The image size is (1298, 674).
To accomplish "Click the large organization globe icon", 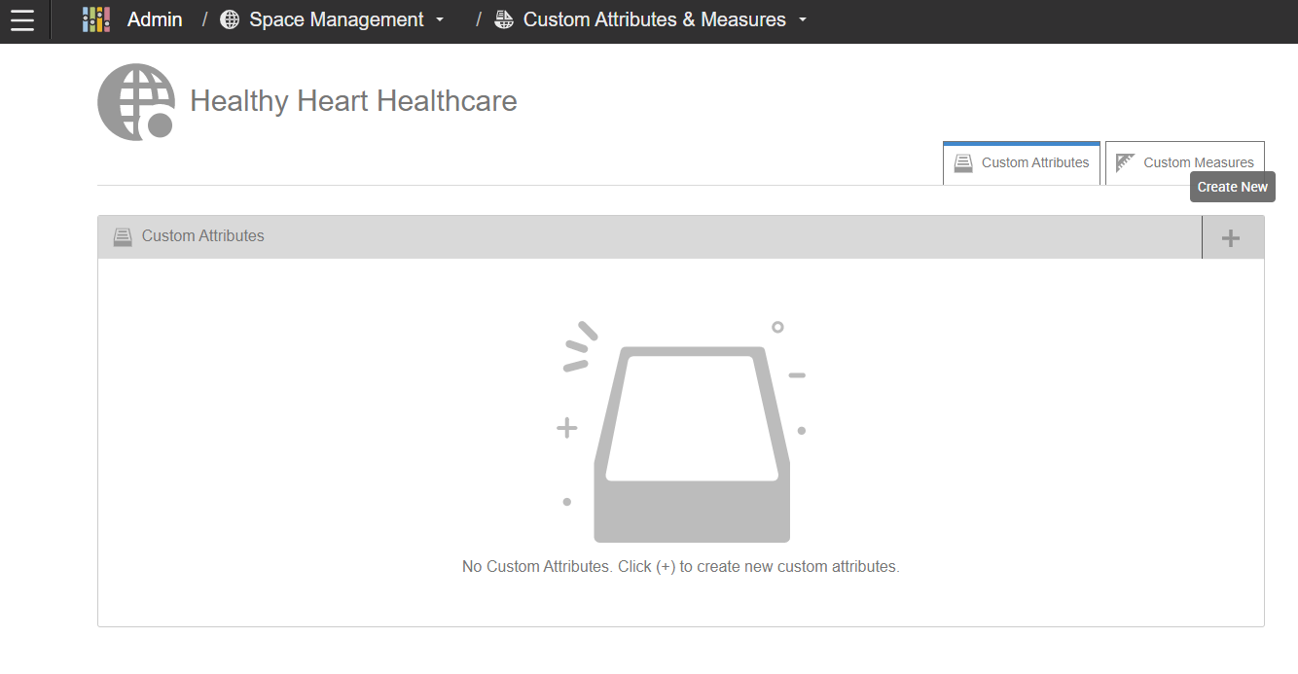I will [136, 102].
